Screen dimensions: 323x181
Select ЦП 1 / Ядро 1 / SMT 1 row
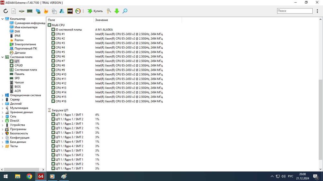75,115
